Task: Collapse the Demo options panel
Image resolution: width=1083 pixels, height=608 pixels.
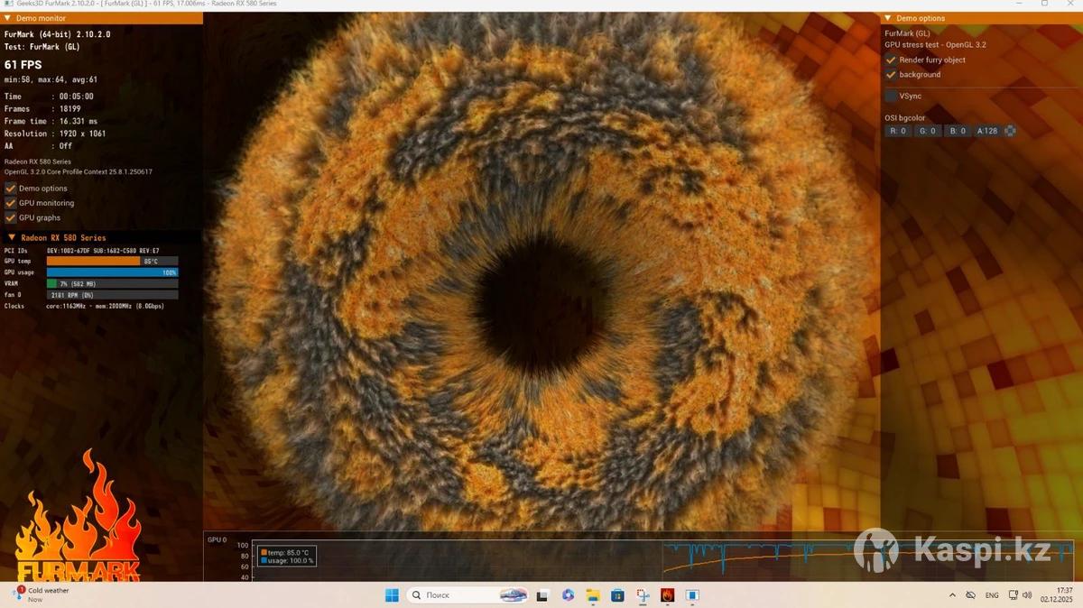Action: [x=887, y=18]
